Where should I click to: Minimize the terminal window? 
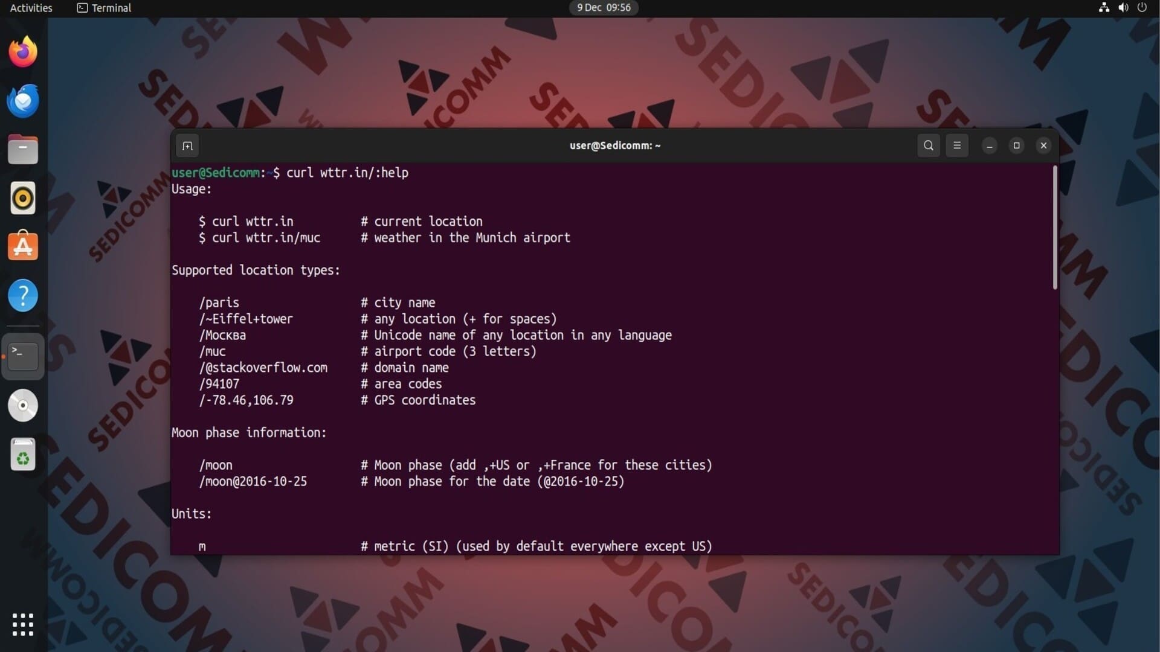tap(989, 145)
